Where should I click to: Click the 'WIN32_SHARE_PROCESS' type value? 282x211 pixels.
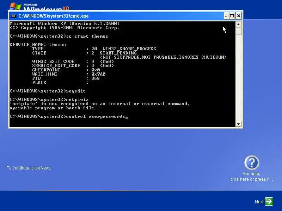click(x=129, y=49)
